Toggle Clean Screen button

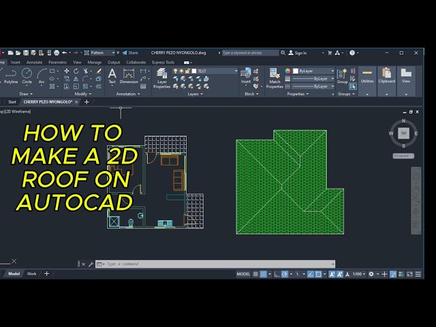(409, 274)
